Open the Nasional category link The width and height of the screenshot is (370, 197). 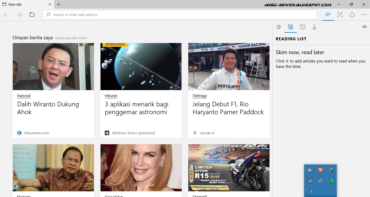point(24,96)
